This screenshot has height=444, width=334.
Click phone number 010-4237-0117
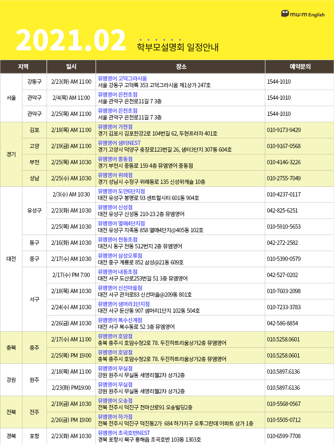[x=284, y=195]
